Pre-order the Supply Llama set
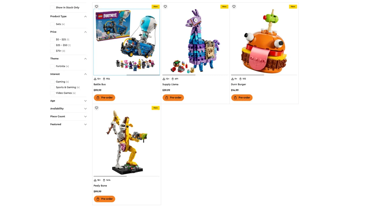This screenshot has height=213, width=371. tap(173, 98)
